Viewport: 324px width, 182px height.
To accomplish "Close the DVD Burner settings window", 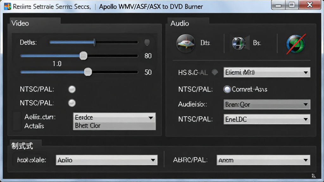I will (x=310, y=5).
